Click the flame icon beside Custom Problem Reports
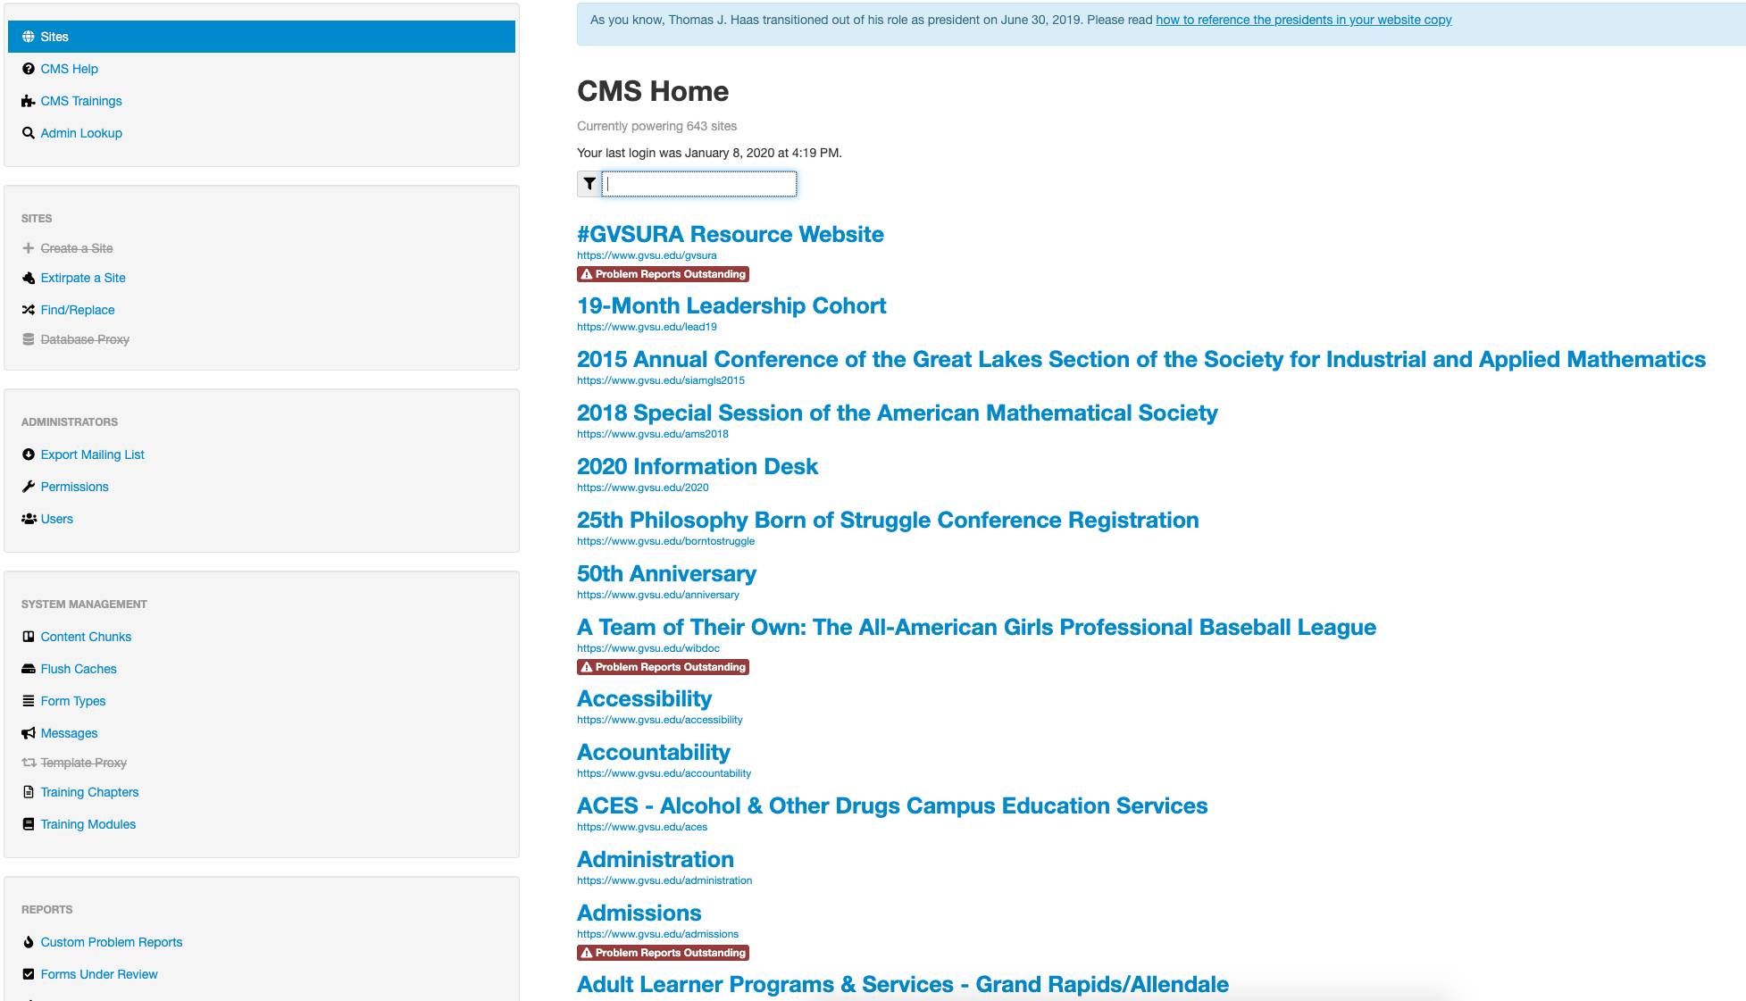 [x=29, y=942]
